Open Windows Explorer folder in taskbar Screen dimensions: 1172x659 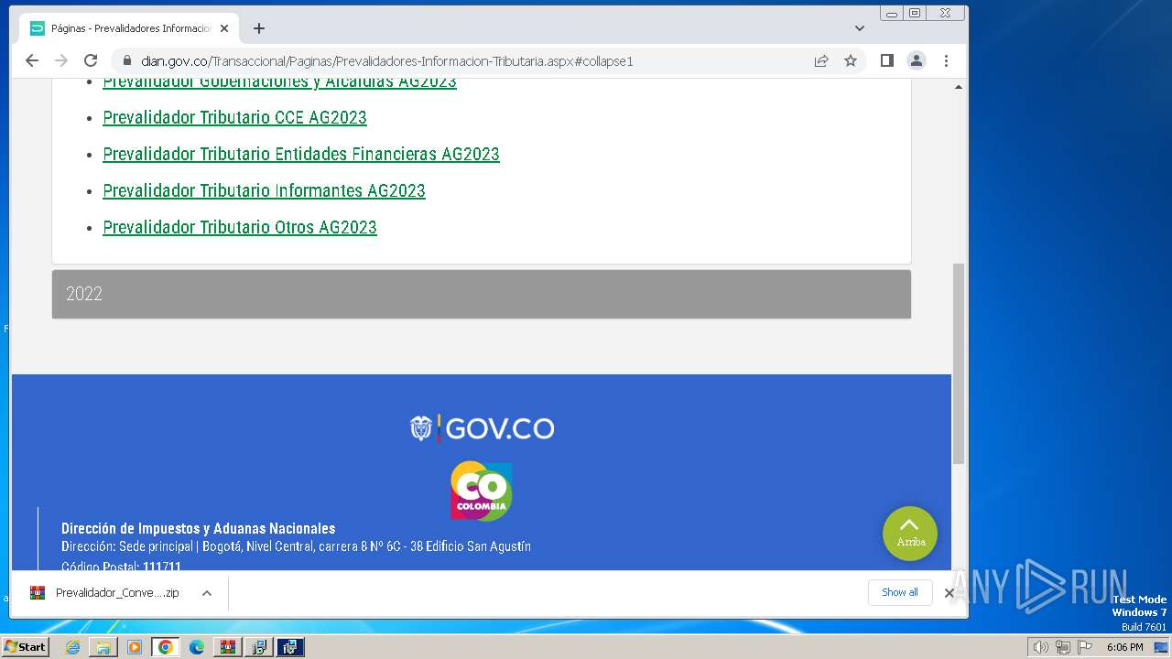(103, 647)
